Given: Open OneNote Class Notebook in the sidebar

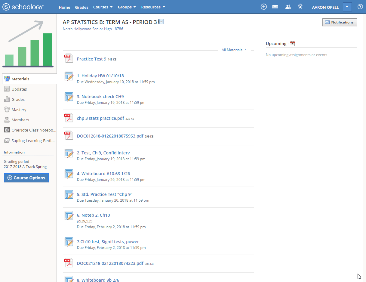Looking at the screenshot, I should pyautogui.click(x=30, y=130).
